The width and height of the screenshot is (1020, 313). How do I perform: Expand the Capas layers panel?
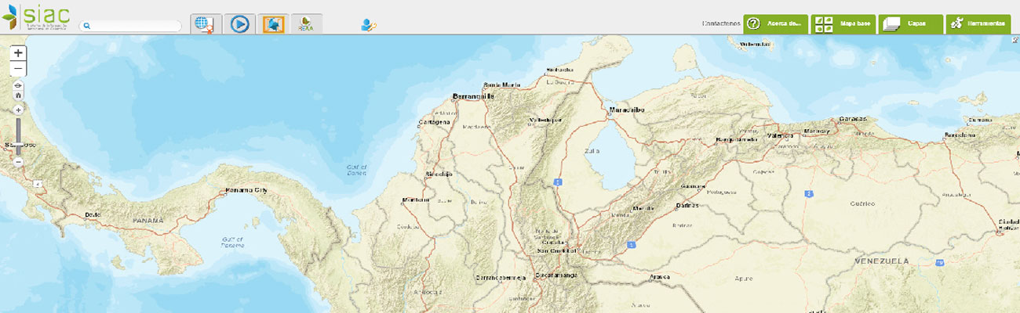pos(910,23)
